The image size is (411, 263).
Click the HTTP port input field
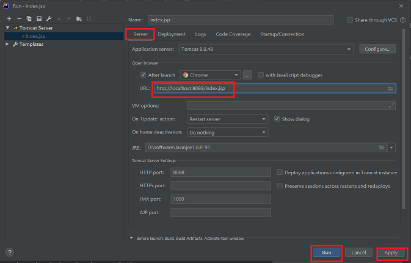[x=220, y=172]
